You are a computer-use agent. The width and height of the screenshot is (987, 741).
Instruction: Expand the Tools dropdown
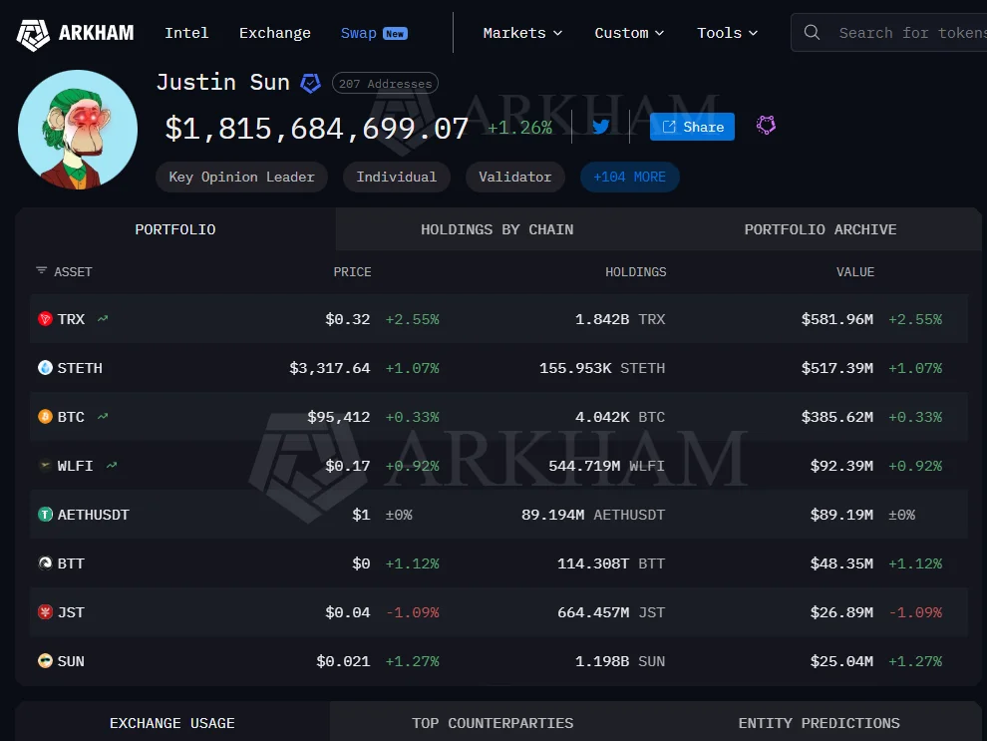(x=727, y=32)
